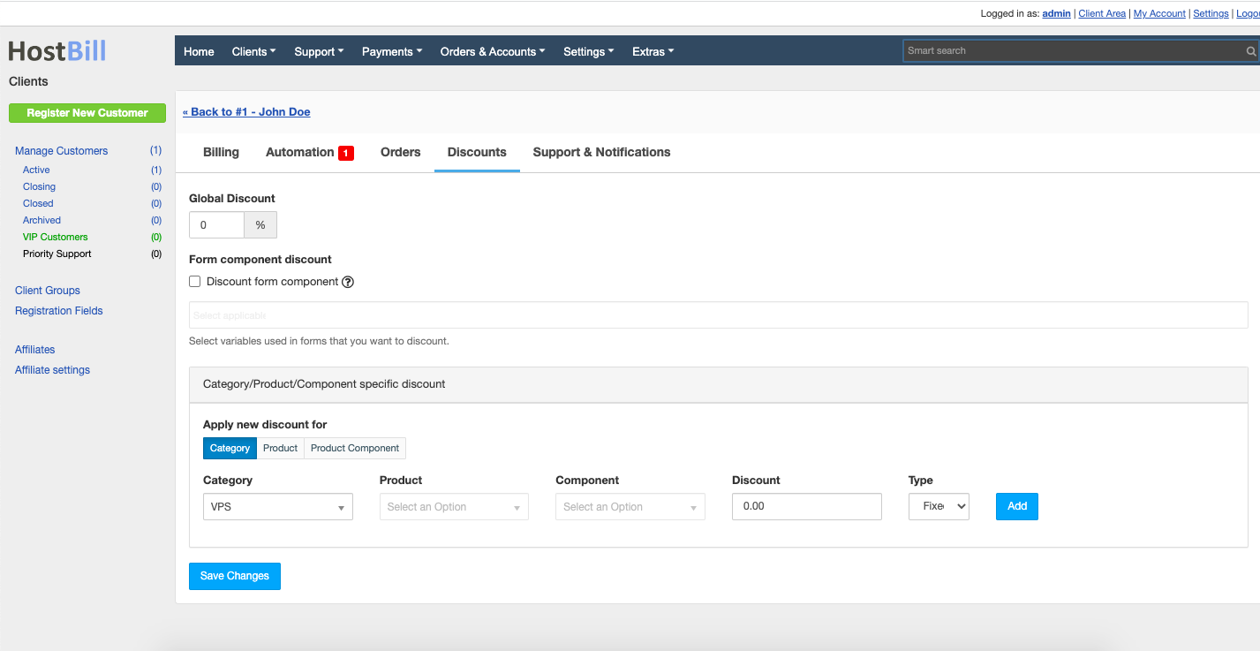Open the Payments menu
This screenshot has height=651, width=1260.
click(x=391, y=51)
